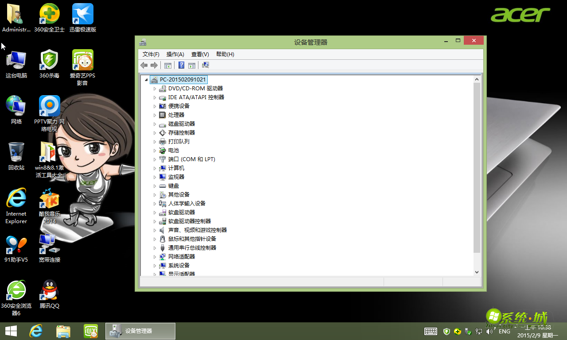Click the forward navigation arrow in Device Manager
This screenshot has width=567, height=340.
pos(154,65)
